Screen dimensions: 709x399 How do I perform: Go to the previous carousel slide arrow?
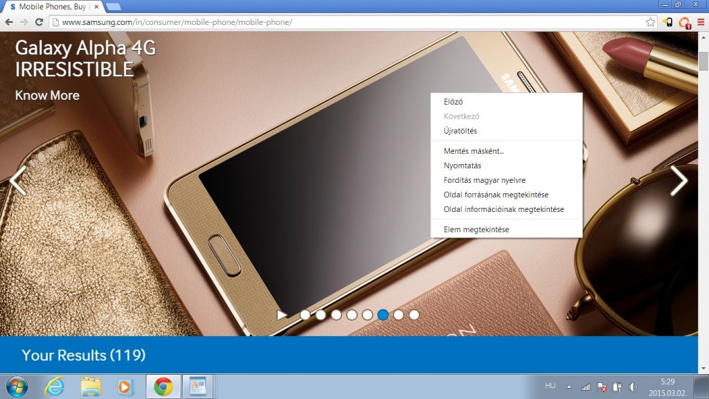point(18,181)
